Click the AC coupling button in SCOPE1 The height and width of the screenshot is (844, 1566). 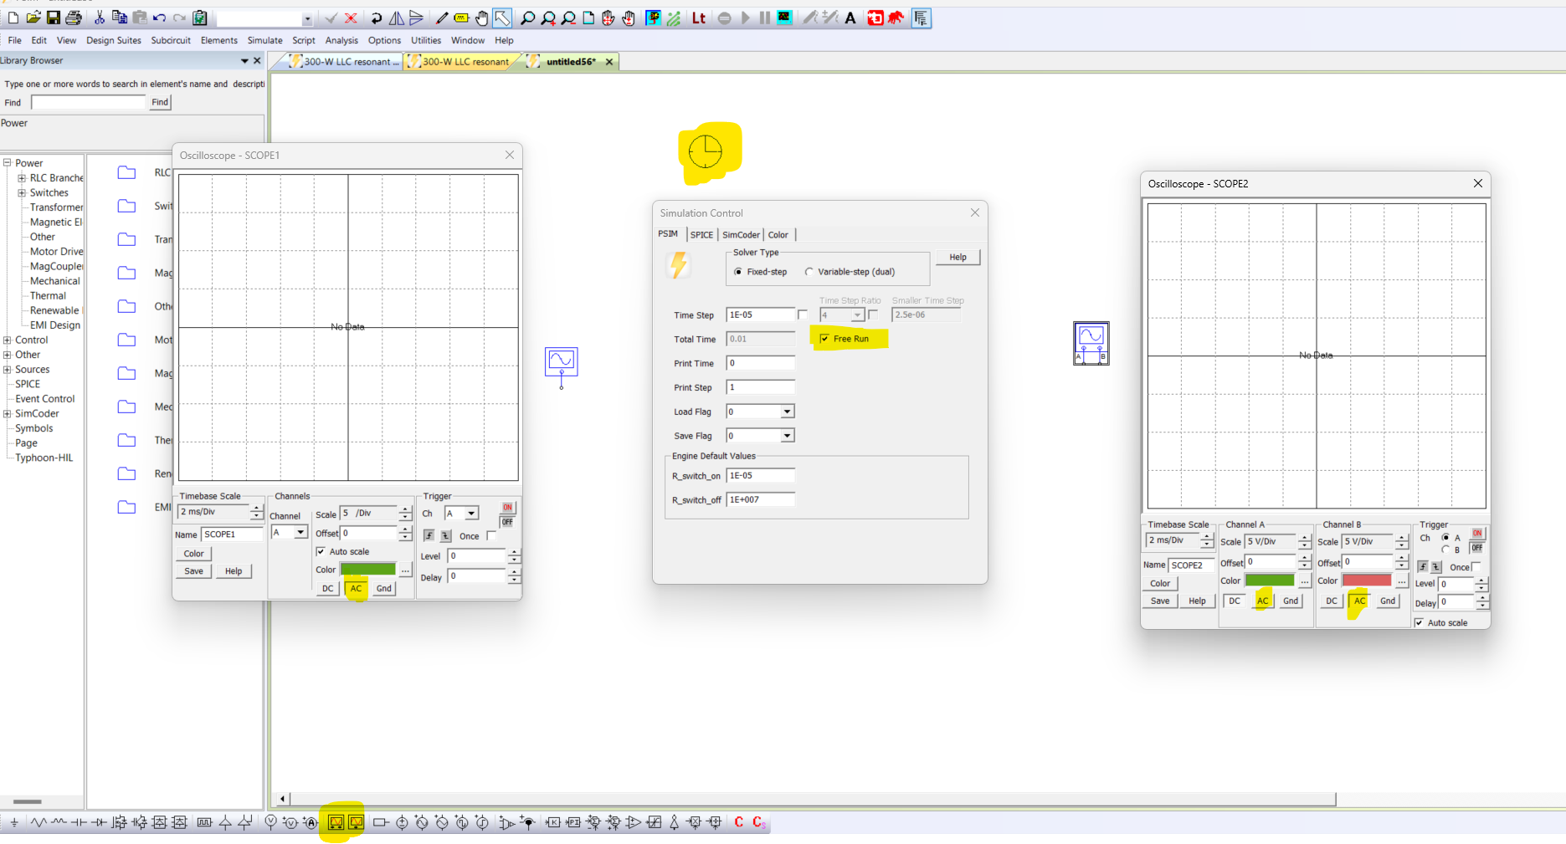(356, 589)
